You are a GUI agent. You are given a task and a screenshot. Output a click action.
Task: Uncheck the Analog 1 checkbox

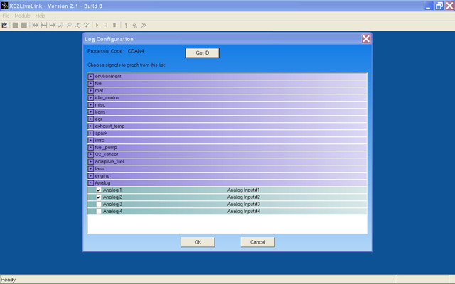point(99,190)
